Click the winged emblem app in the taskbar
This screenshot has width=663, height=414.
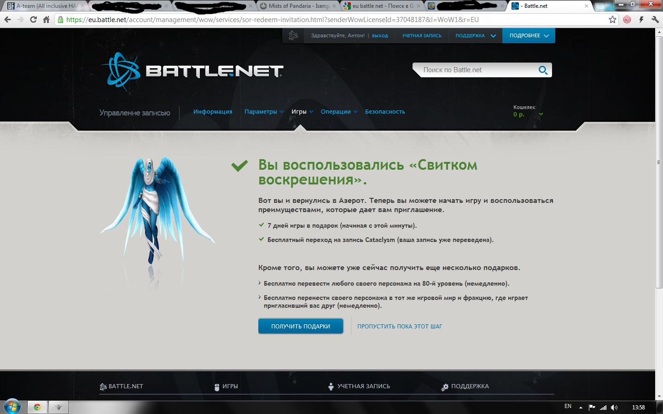58,407
